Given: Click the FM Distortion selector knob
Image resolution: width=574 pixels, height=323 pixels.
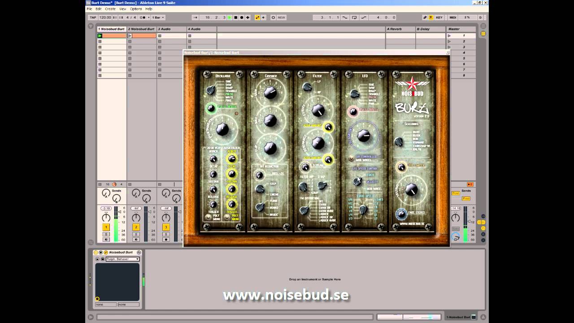Looking at the screenshot, I should coord(305,210).
